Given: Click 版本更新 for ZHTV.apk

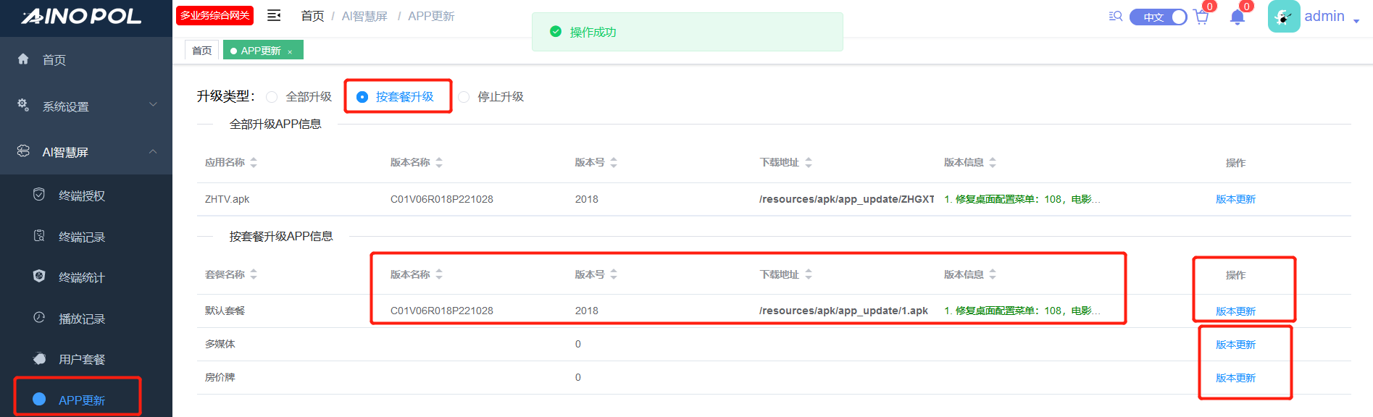Looking at the screenshot, I should (x=1235, y=199).
